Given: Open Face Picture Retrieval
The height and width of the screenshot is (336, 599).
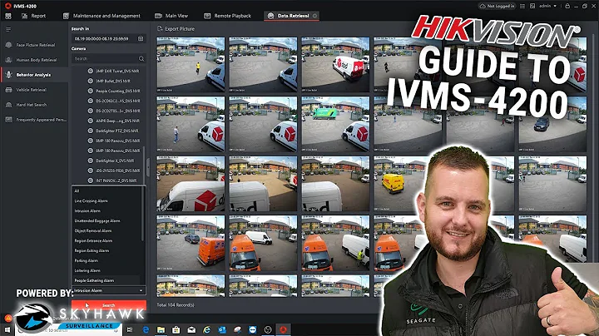Looking at the screenshot, I should click(x=34, y=45).
